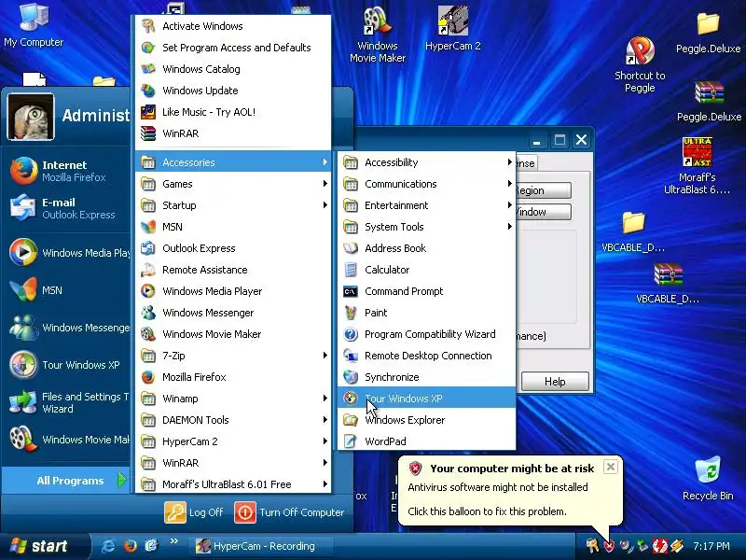Click the antivirus warning balloon message
Screen dimensions: 746x560
(x=498, y=487)
